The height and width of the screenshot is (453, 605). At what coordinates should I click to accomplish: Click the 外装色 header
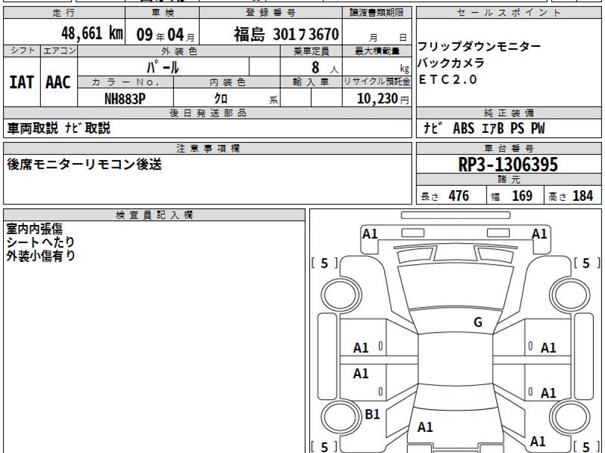(179, 51)
